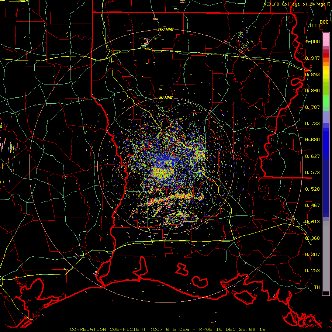Click the DCC label above the color scale
Viewport: 332px width, 332px height.
324,22
